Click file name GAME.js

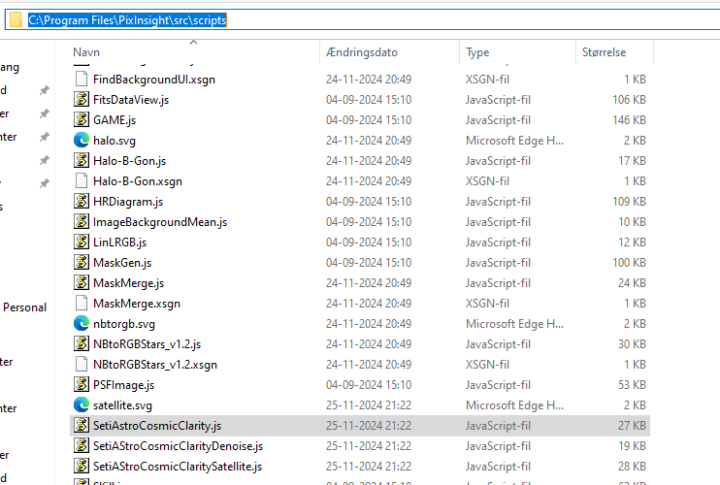click(115, 120)
